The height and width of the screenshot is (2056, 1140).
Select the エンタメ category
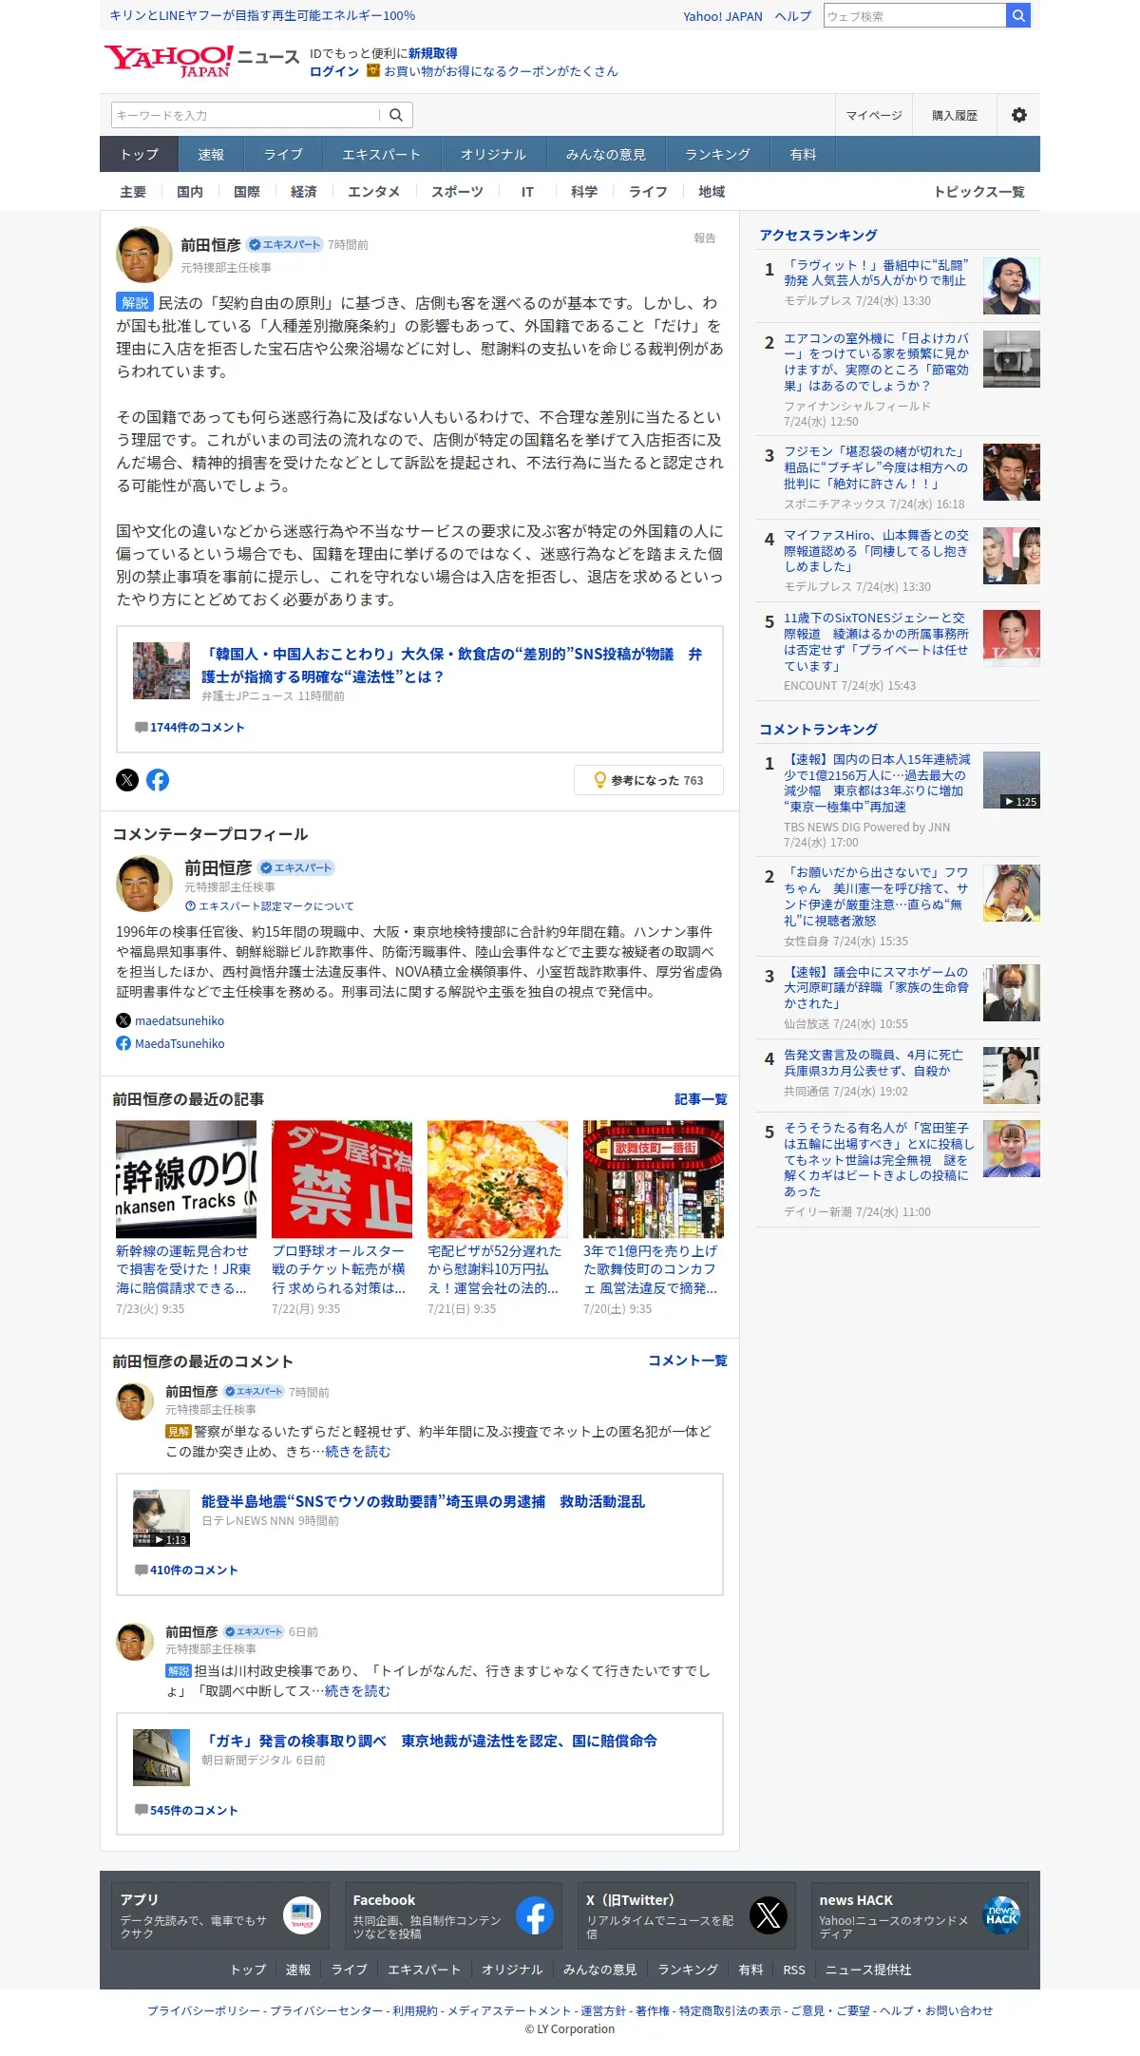pyautogui.click(x=373, y=192)
